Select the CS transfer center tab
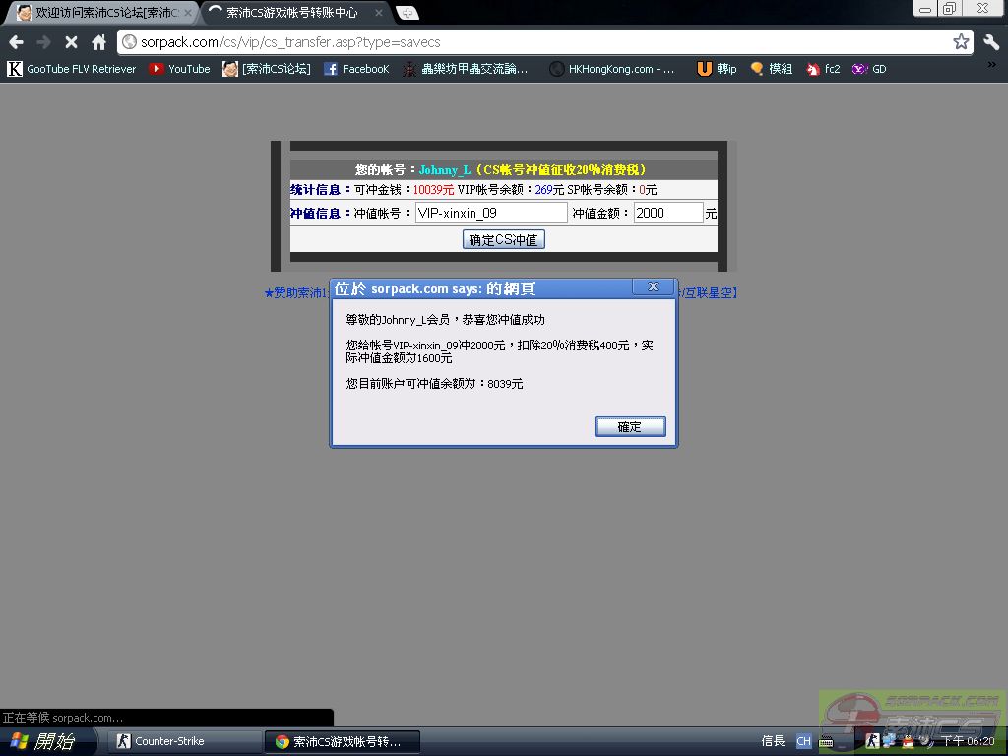The height and width of the screenshot is (756, 1008). 290,13
